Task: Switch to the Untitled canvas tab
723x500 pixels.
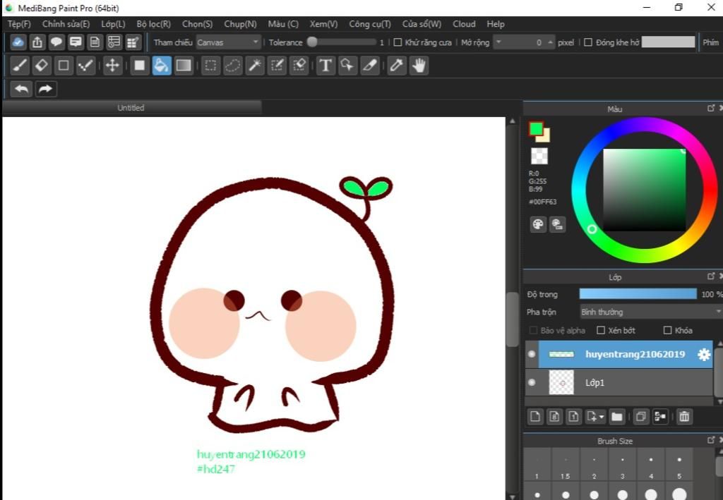Action: (x=131, y=108)
